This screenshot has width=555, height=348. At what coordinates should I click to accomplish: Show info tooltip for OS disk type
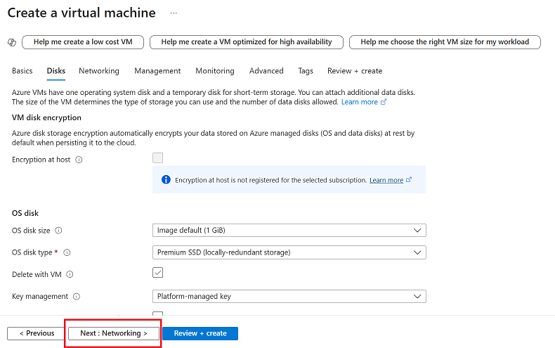[67, 252]
